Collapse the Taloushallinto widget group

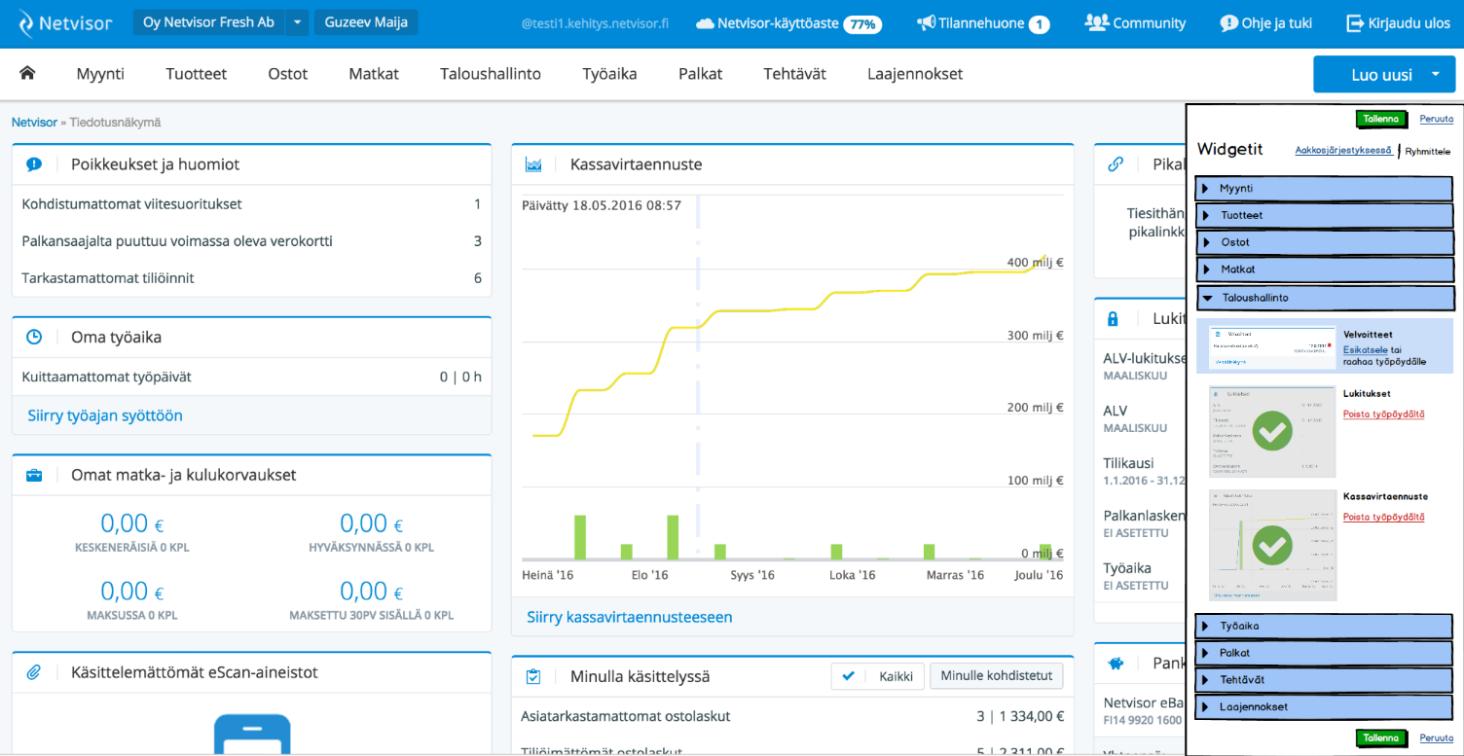1324,298
